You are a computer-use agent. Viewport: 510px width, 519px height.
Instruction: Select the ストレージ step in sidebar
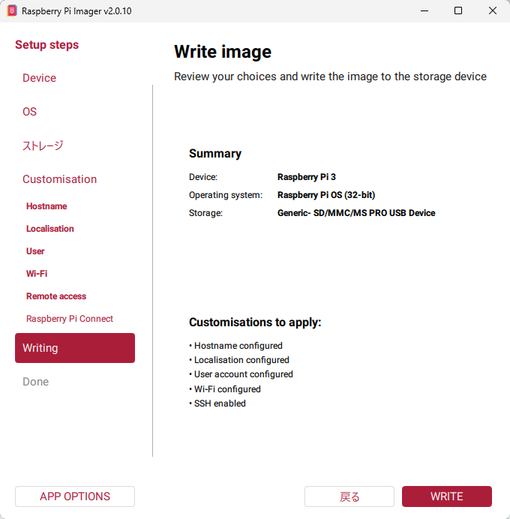pyautogui.click(x=43, y=145)
